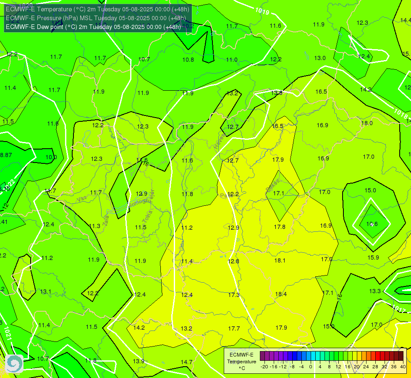Click the 8.87 dew point value

(x=6, y=155)
